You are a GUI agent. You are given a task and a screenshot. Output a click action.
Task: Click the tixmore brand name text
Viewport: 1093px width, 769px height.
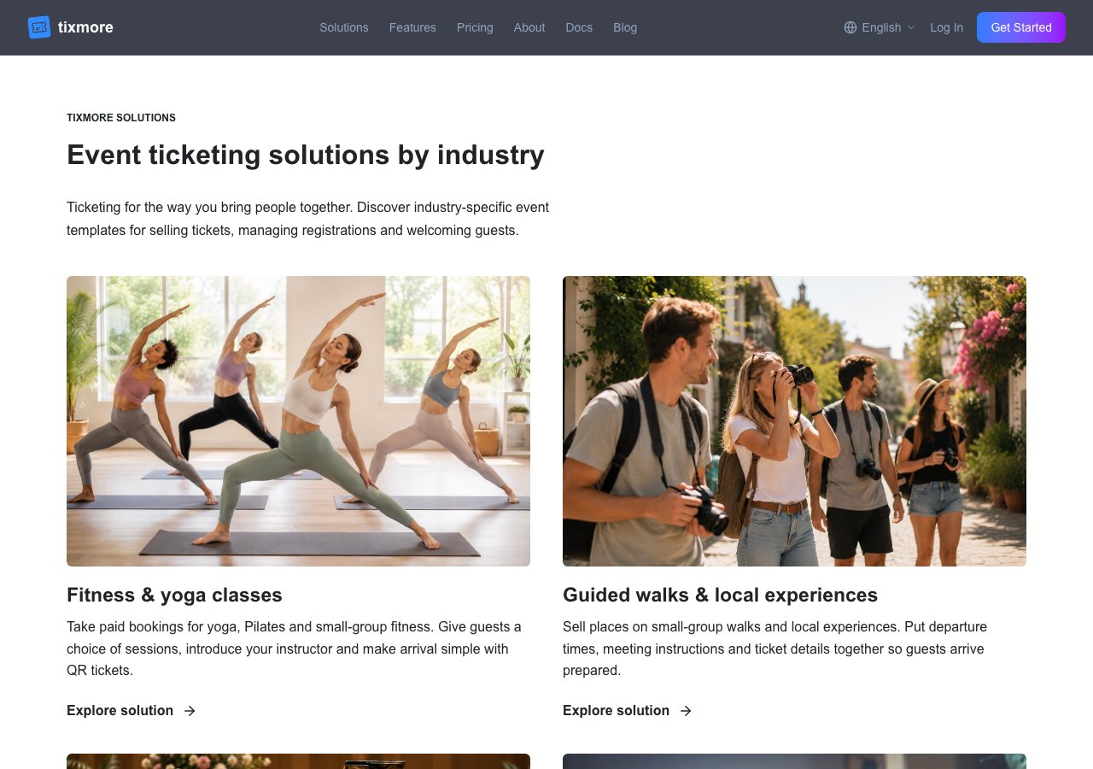pyautogui.click(x=85, y=27)
